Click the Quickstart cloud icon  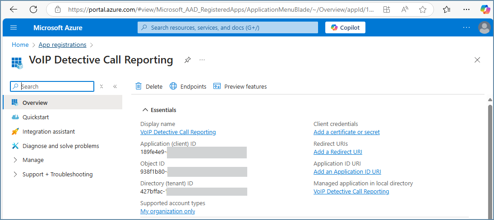click(x=15, y=117)
